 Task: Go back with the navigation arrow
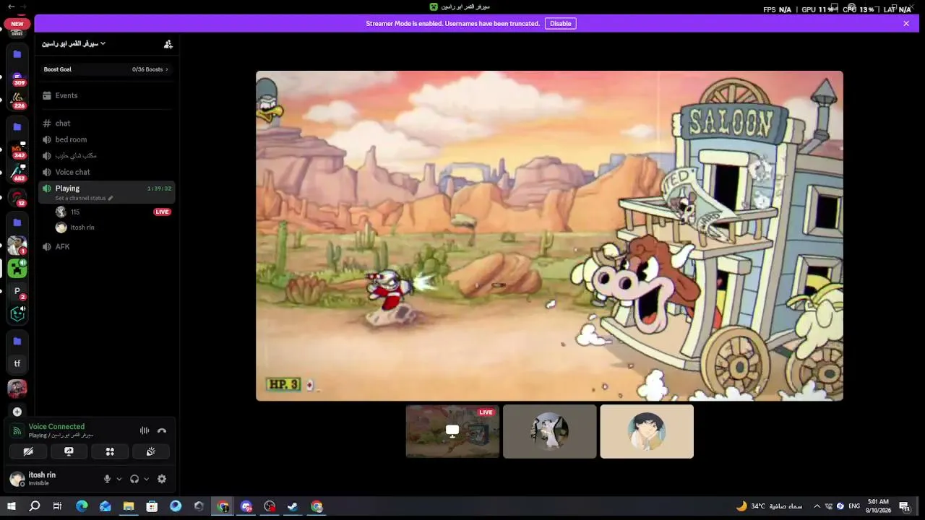11,6
